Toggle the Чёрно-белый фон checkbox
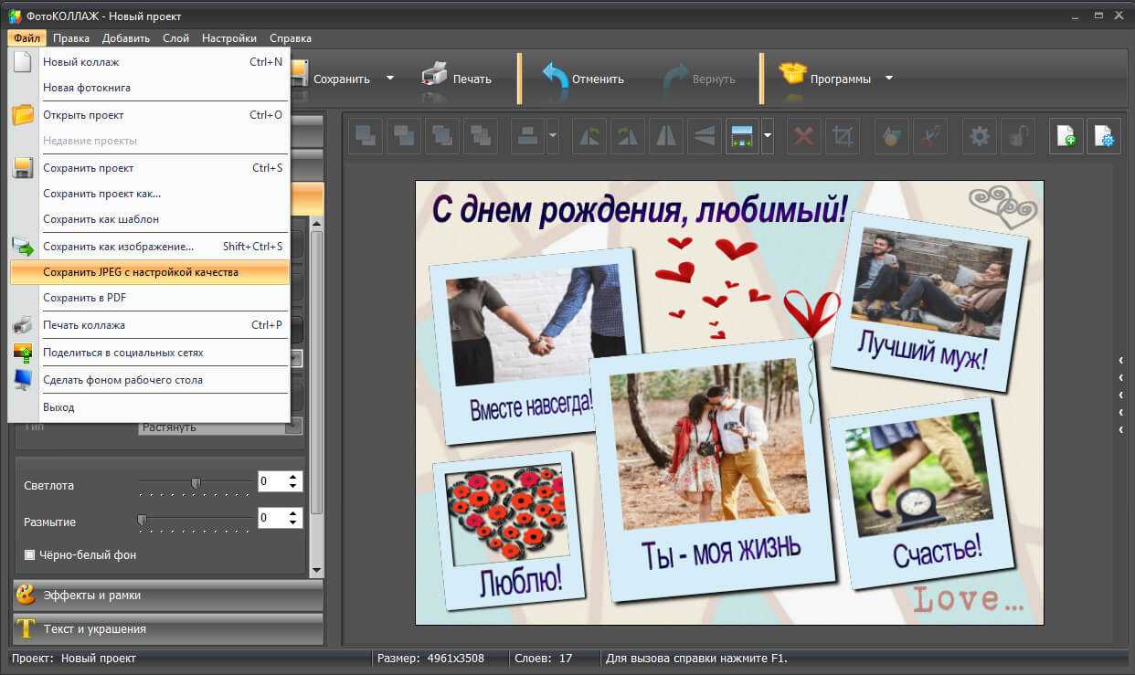Viewport: 1135px width, 675px height. point(29,554)
